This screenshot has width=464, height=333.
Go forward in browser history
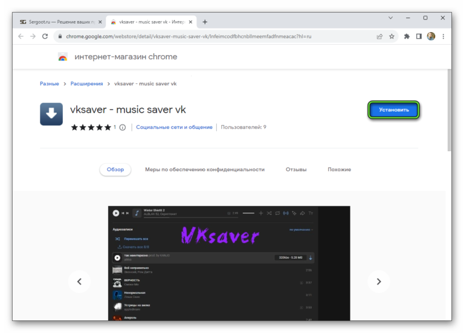pos(33,36)
